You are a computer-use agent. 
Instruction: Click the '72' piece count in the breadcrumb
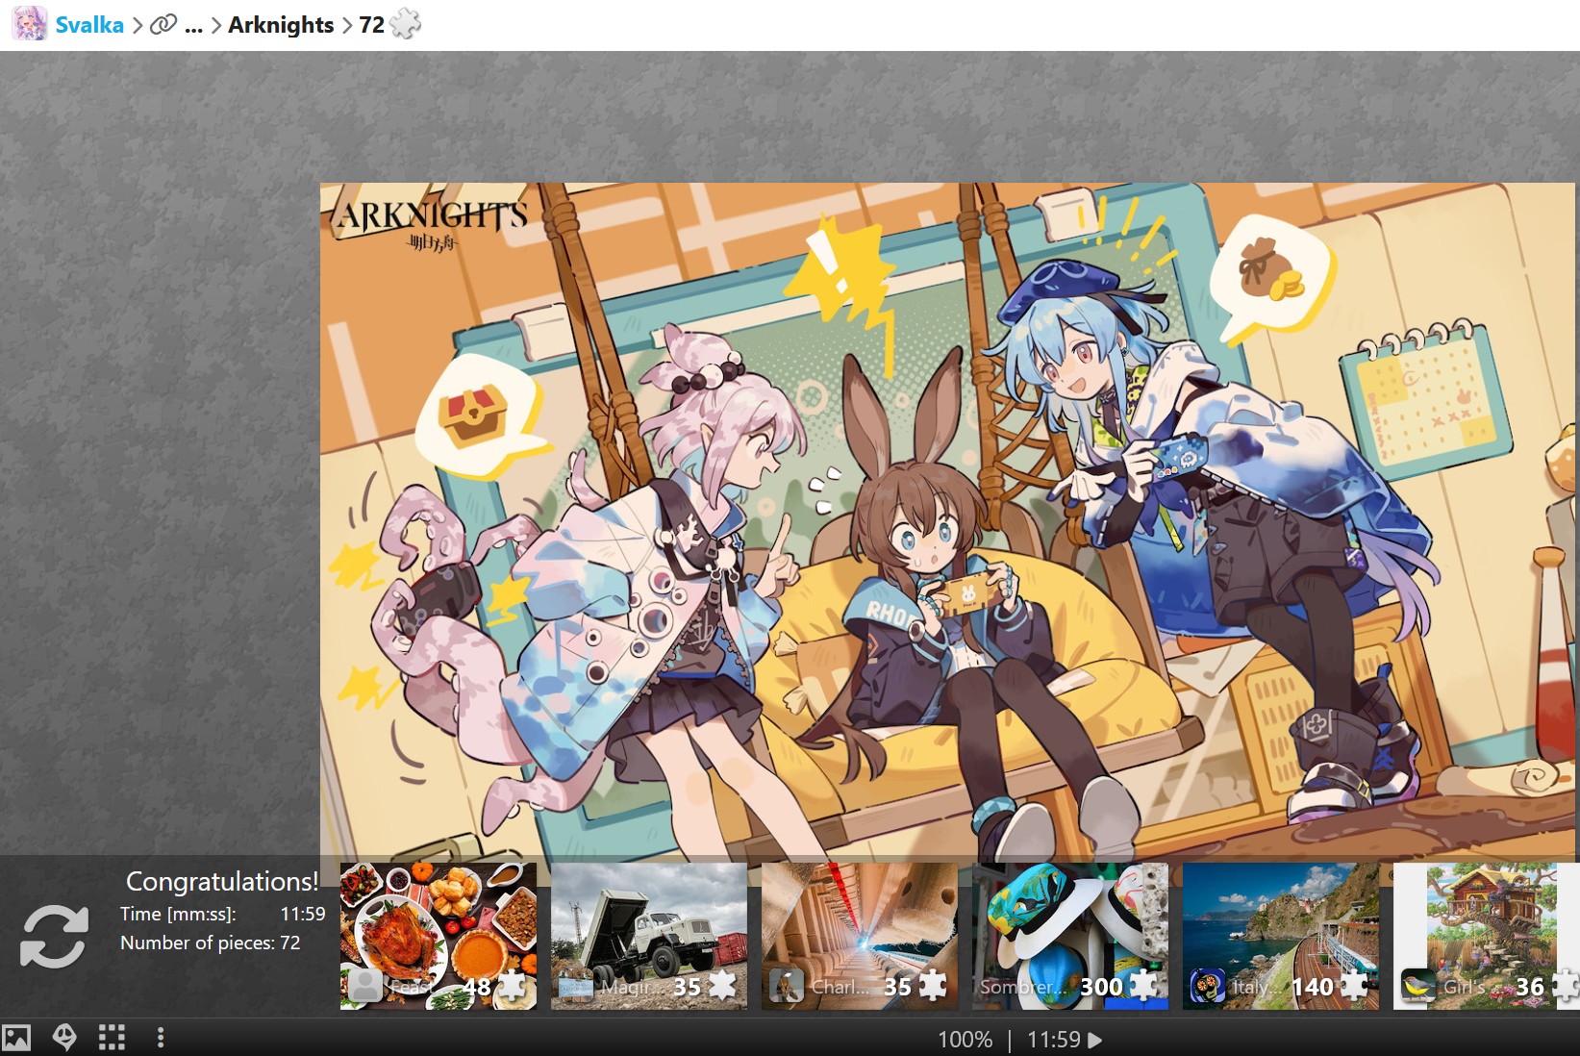pos(371,25)
